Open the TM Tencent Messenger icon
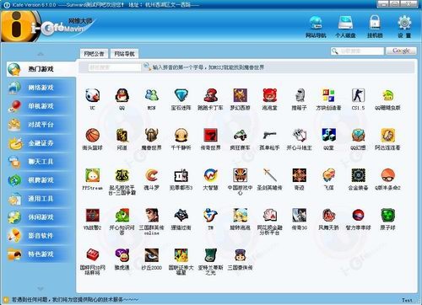 click(210, 216)
